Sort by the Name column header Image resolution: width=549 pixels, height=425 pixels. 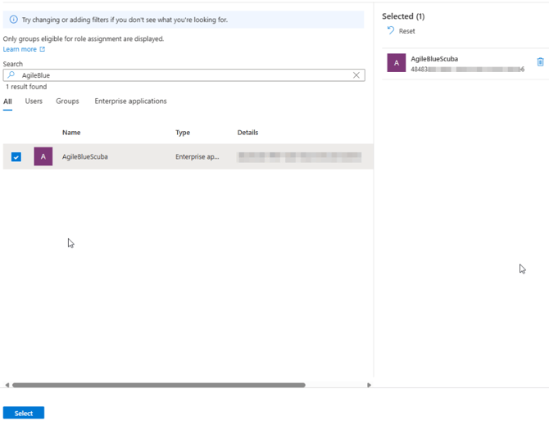pyautogui.click(x=71, y=133)
